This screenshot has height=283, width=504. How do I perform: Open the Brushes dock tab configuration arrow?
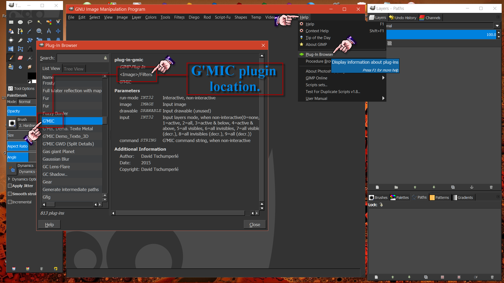coord(498,197)
